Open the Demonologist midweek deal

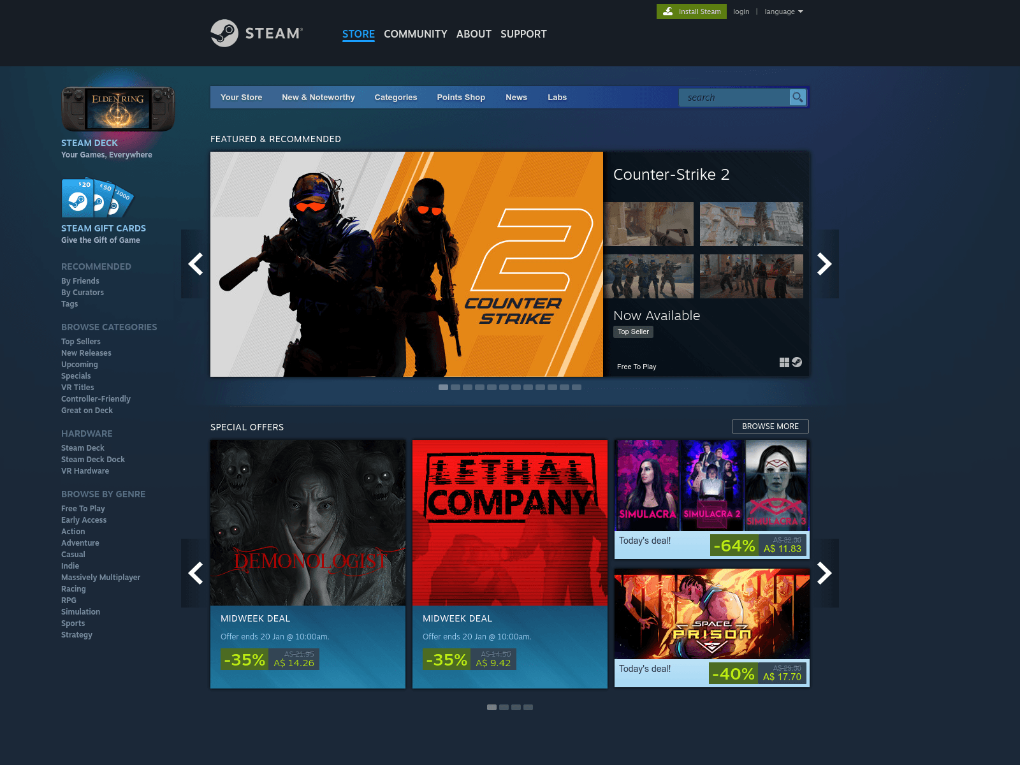(x=308, y=564)
